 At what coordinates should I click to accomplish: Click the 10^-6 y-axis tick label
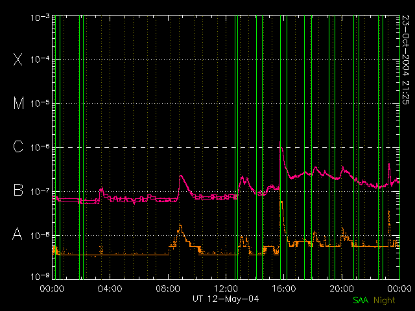pos(40,147)
